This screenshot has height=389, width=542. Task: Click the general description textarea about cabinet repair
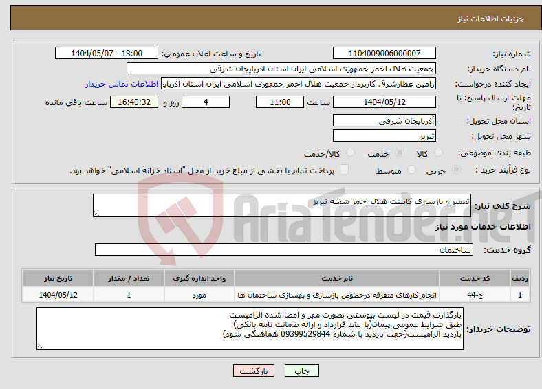tap(282, 205)
